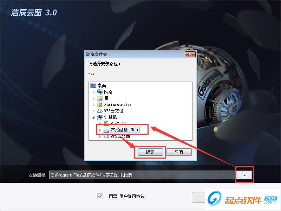Viewport: 281px width, 211px height.
Task: Click the Network (网络) globe icon
Action: (x=100, y=92)
